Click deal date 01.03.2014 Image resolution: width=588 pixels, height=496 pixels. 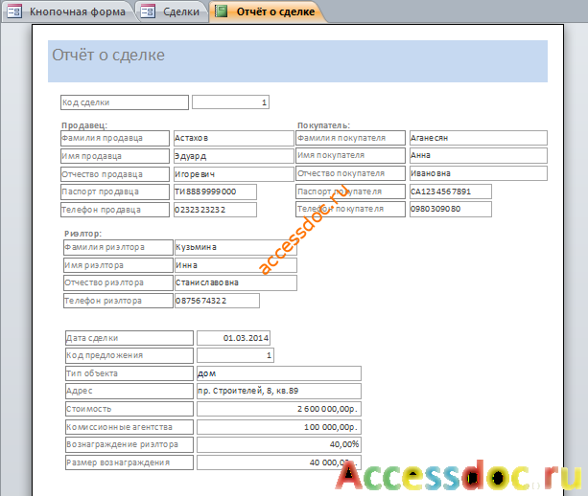234,338
